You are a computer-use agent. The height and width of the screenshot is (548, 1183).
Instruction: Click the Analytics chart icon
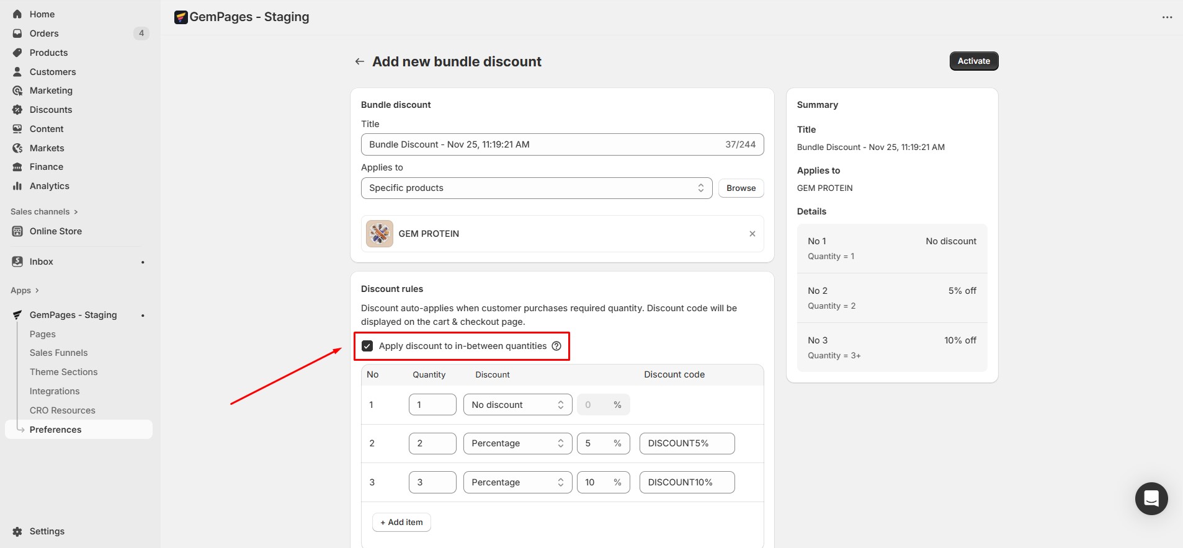coord(17,186)
